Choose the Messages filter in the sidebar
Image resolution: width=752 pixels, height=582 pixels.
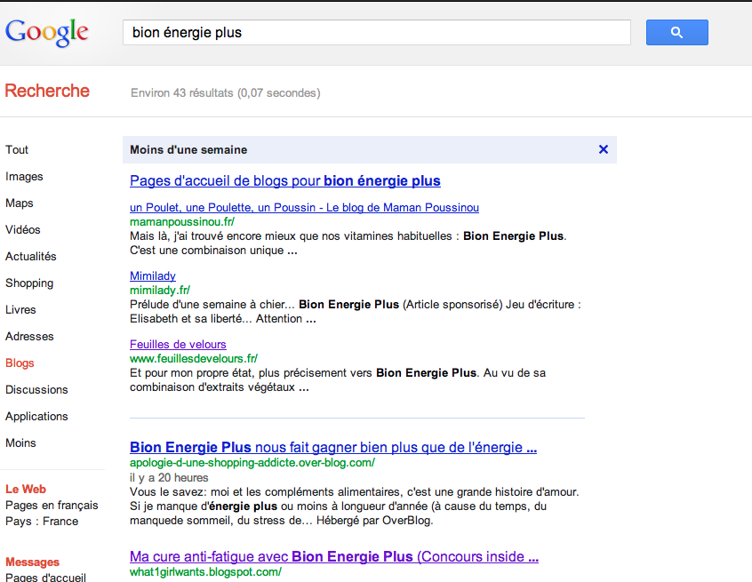[32, 562]
